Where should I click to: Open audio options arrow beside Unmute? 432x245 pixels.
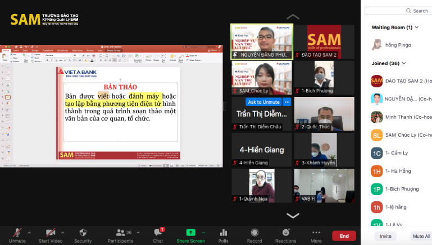[x=29, y=233]
